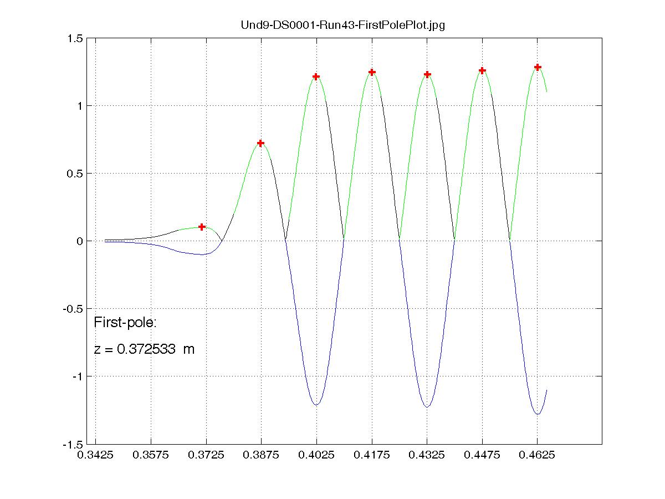Click the x-axis tick label 0.4025

pyautogui.click(x=316, y=455)
